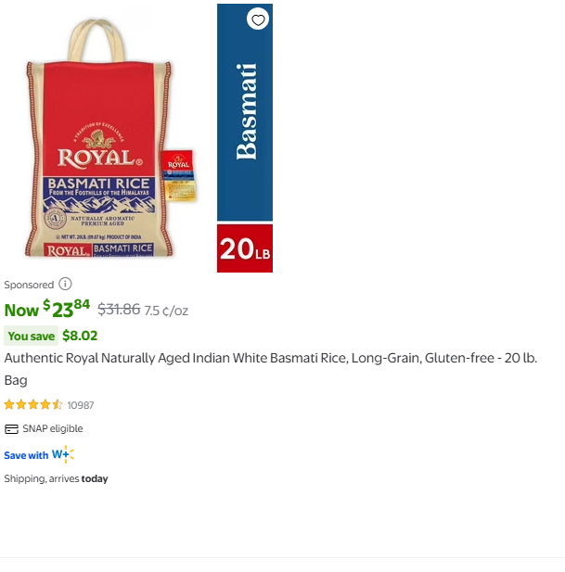Click the Save with label
565x572 pixels.
tap(26, 455)
